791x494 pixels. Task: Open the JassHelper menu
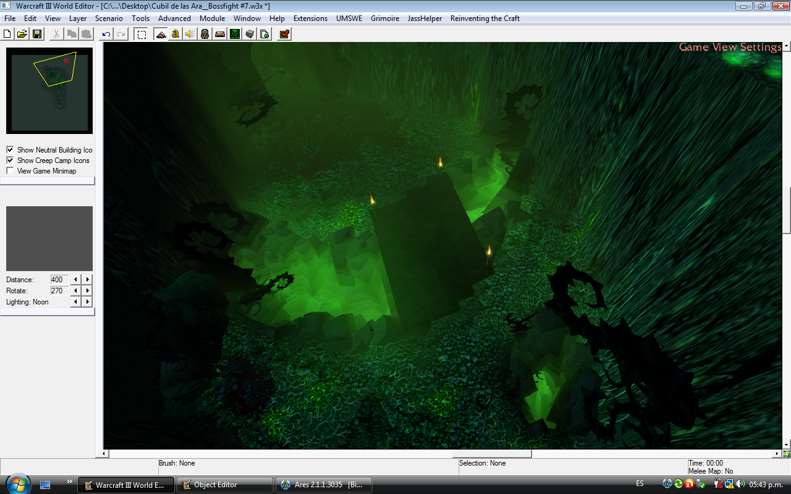point(425,19)
